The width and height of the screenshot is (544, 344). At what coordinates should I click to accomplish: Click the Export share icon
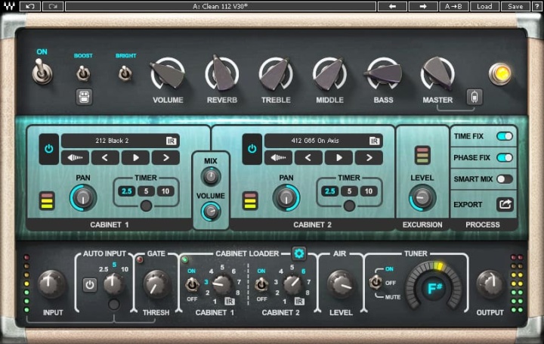(505, 204)
